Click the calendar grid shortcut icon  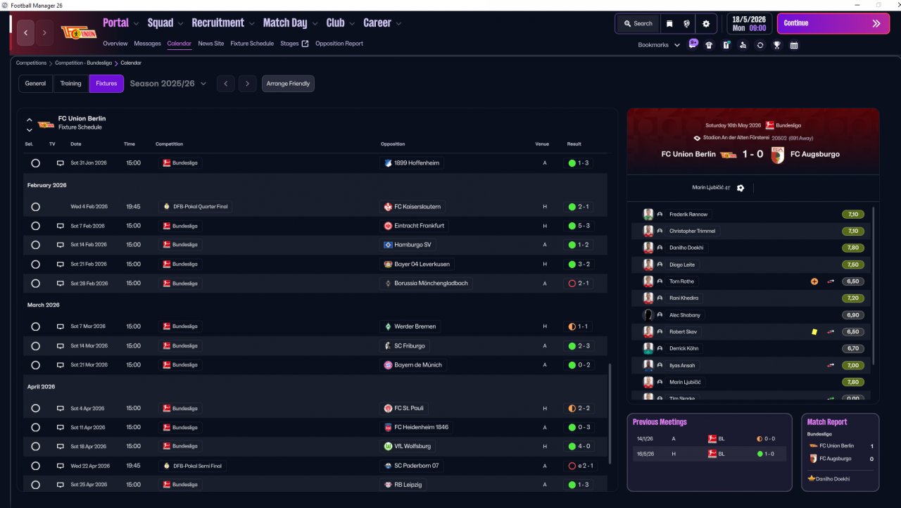(x=794, y=45)
